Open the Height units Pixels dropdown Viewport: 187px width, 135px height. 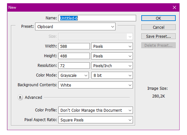(x=112, y=56)
